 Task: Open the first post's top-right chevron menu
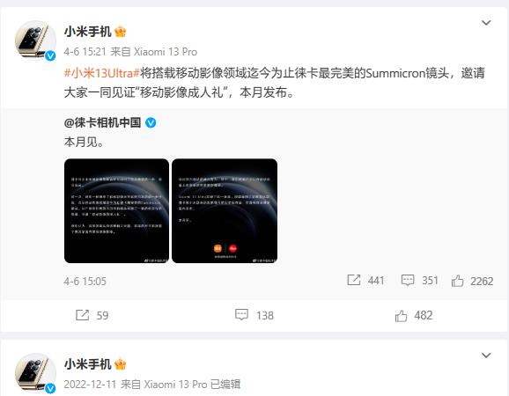point(486,23)
